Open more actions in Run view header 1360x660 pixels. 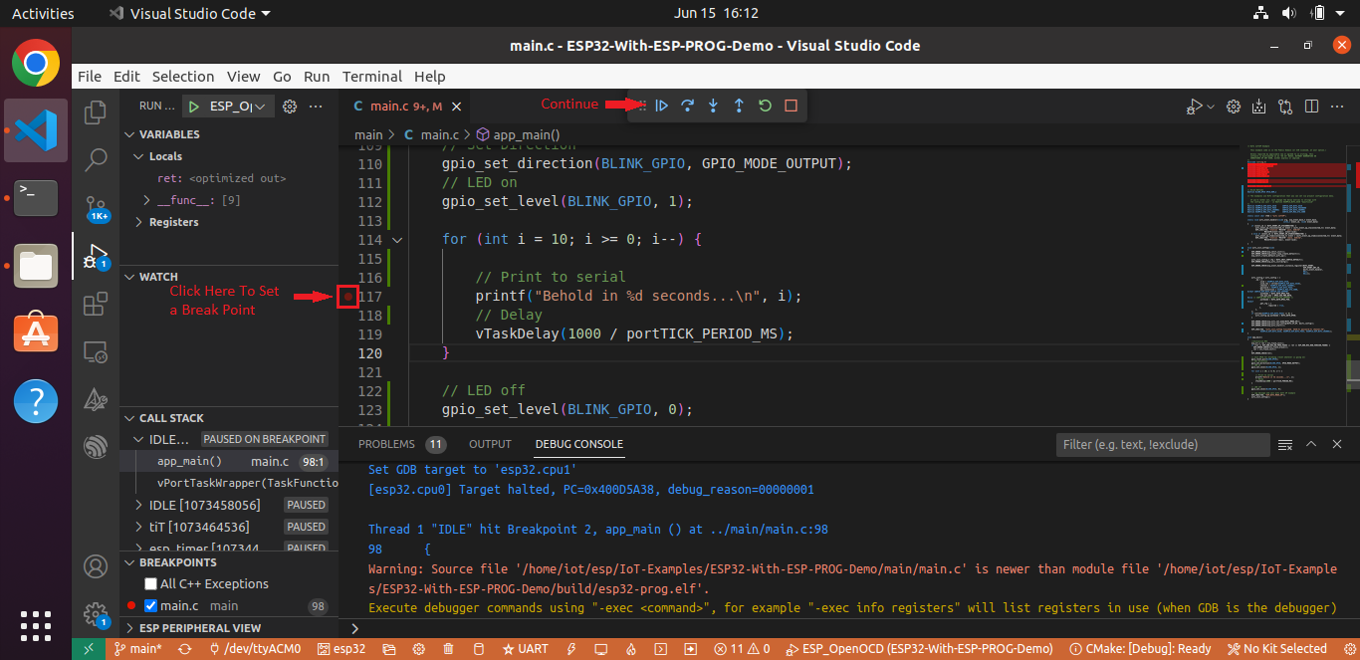tap(317, 107)
